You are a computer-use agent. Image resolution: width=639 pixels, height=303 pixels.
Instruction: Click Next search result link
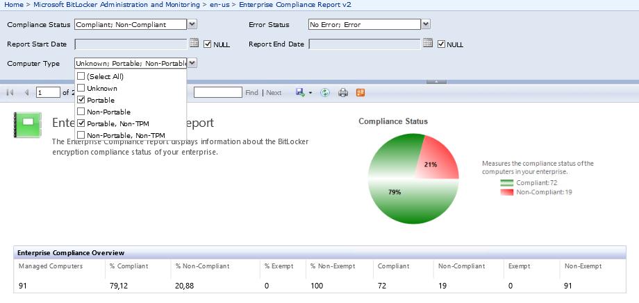click(x=274, y=93)
